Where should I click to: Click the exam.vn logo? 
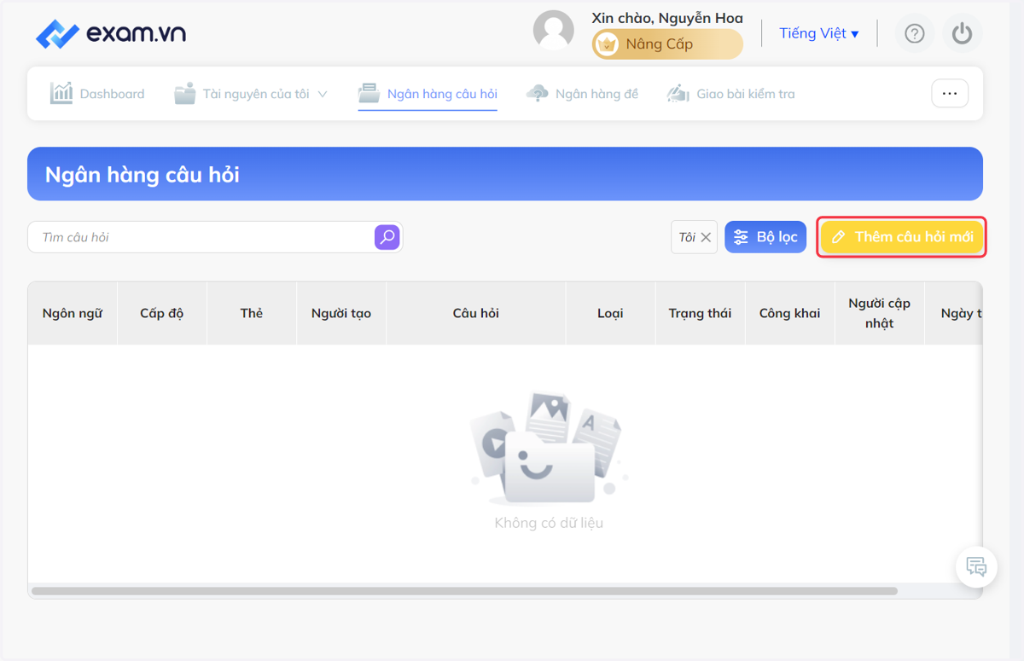pyautogui.click(x=111, y=34)
